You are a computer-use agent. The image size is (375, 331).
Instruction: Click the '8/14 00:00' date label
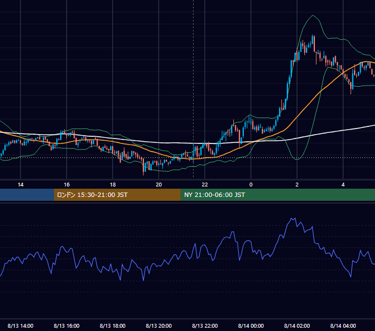251,325
